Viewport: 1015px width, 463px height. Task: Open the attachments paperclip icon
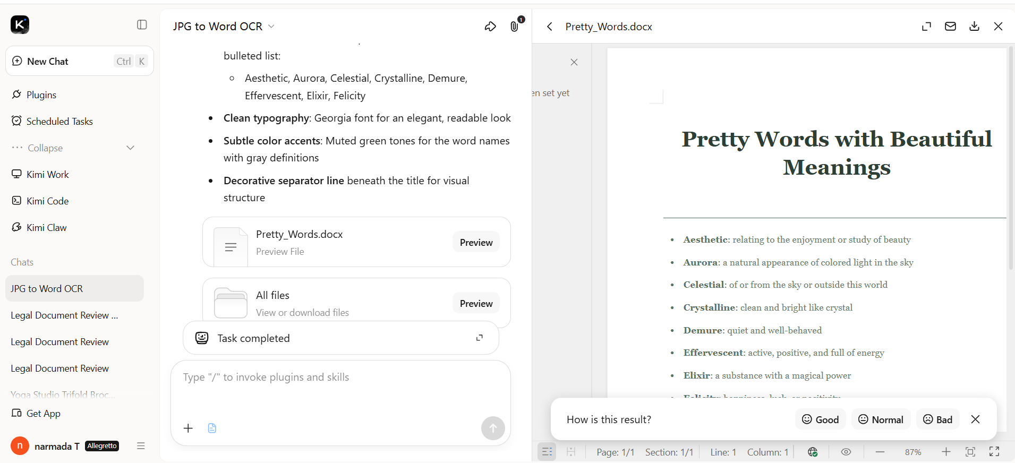click(515, 26)
